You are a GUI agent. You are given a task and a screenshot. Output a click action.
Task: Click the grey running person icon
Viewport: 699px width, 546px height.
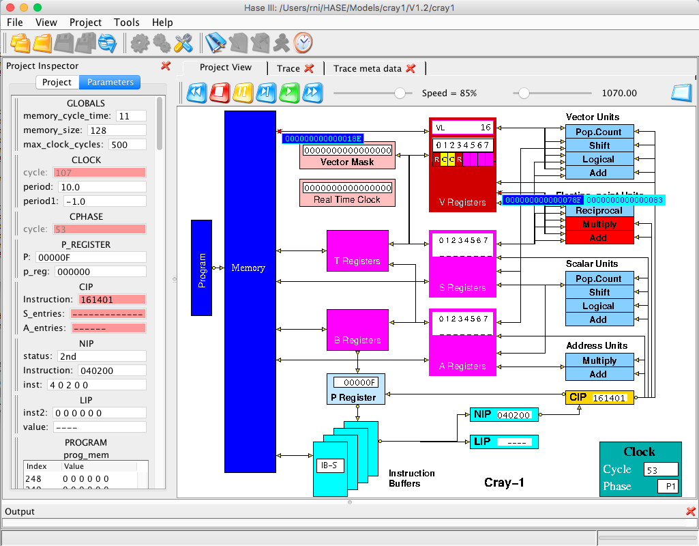pyautogui.click(x=281, y=43)
